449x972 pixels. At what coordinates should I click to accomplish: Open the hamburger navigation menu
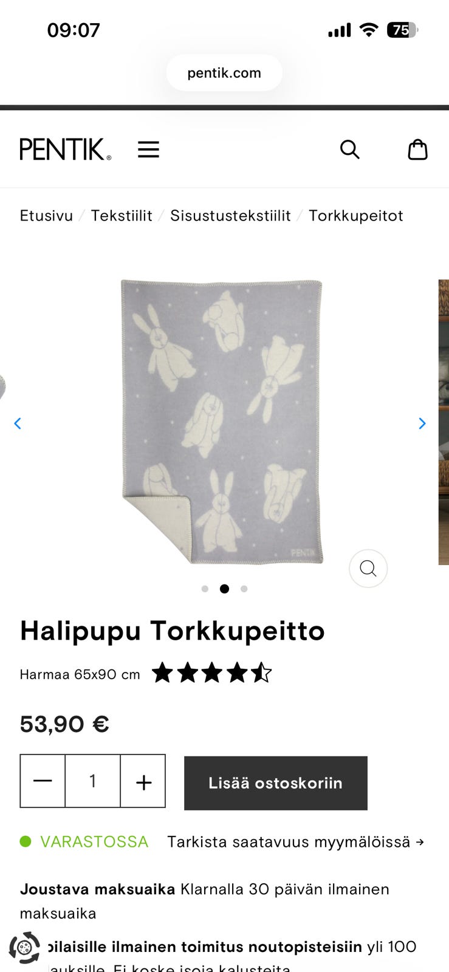click(x=148, y=149)
